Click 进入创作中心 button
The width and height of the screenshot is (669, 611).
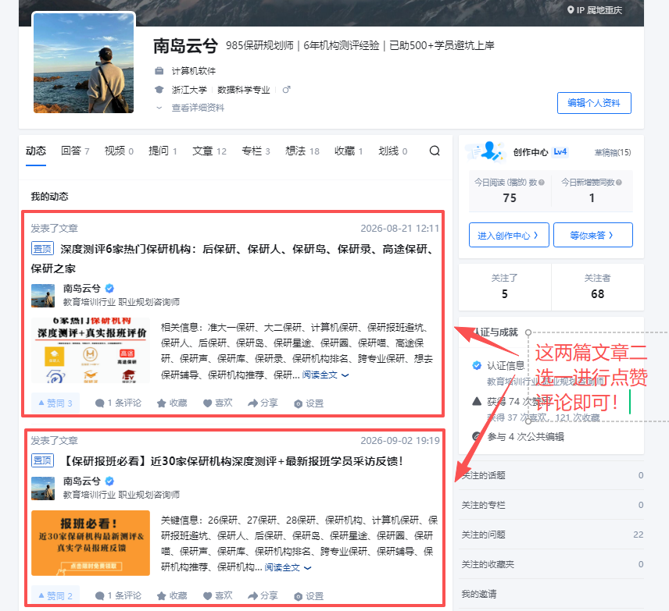509,235
